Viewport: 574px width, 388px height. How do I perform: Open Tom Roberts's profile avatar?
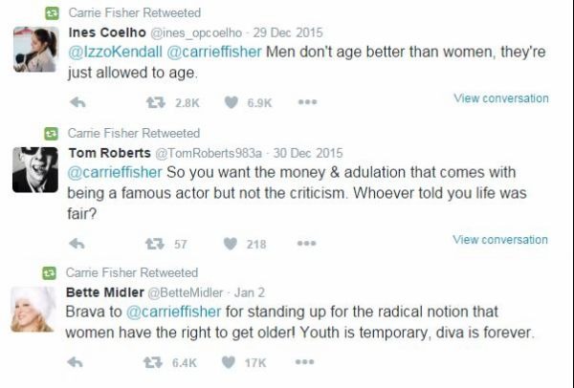35,171
